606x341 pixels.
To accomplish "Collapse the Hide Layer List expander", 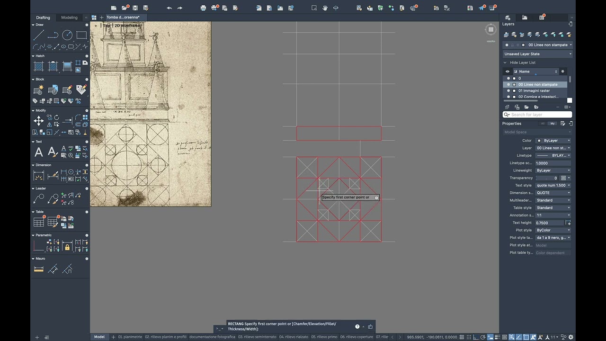I will tap(505, 63).
